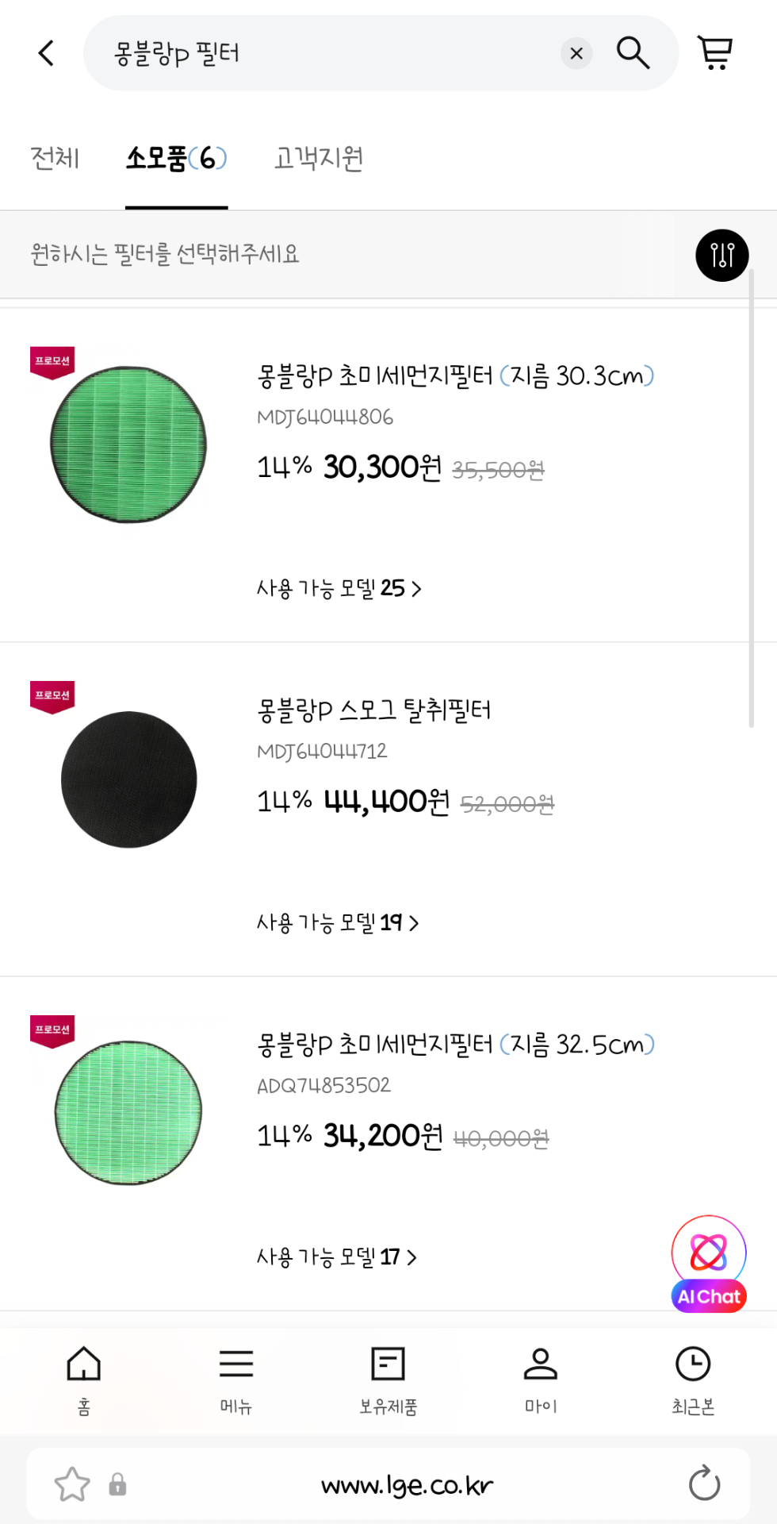777x1524 pixels.
Task: Open the shopping cart
Action: pyautogui.click(x=715, y=53)
